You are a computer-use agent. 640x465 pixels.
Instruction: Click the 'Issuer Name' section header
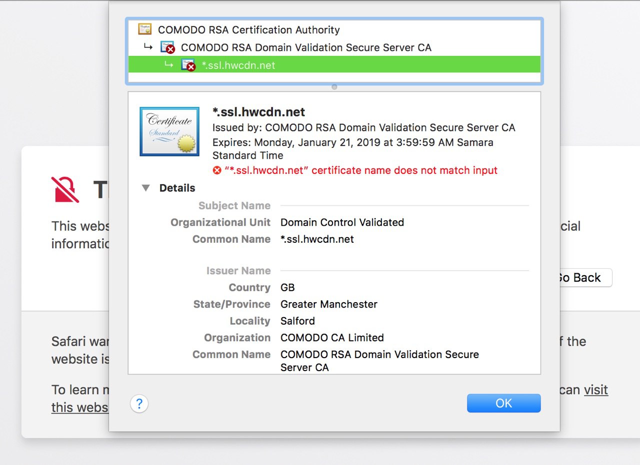(238, 271)
